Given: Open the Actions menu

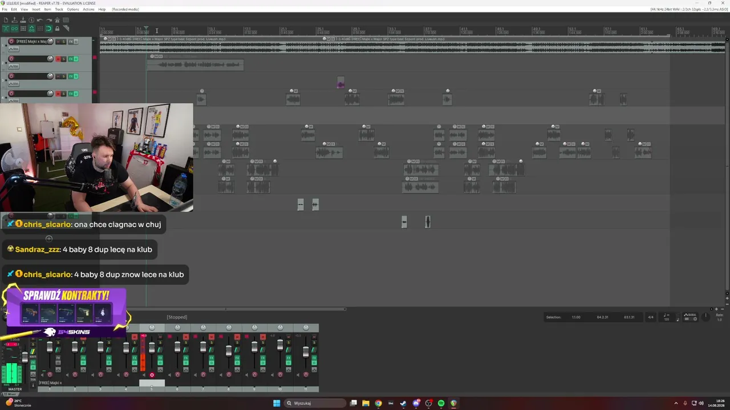Looking at the screenshot, I should click(x=88, y=10).
